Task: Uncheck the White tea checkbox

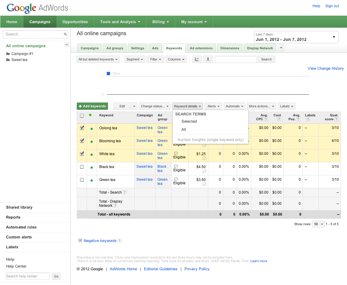Action: pos(82,154)
